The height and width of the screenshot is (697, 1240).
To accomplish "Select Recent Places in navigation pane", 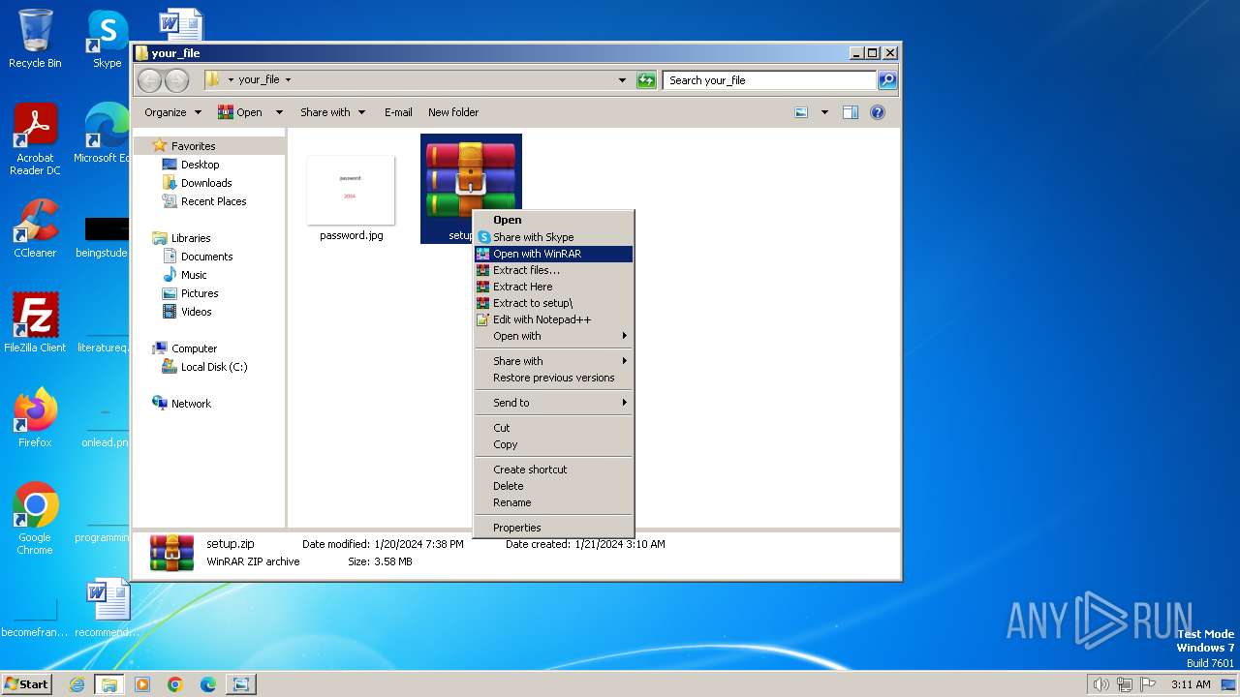I will click(213, 201).
